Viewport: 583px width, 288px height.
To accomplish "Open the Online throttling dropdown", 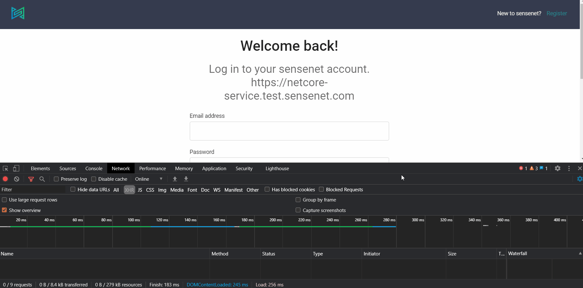I will tap(148, 179).
